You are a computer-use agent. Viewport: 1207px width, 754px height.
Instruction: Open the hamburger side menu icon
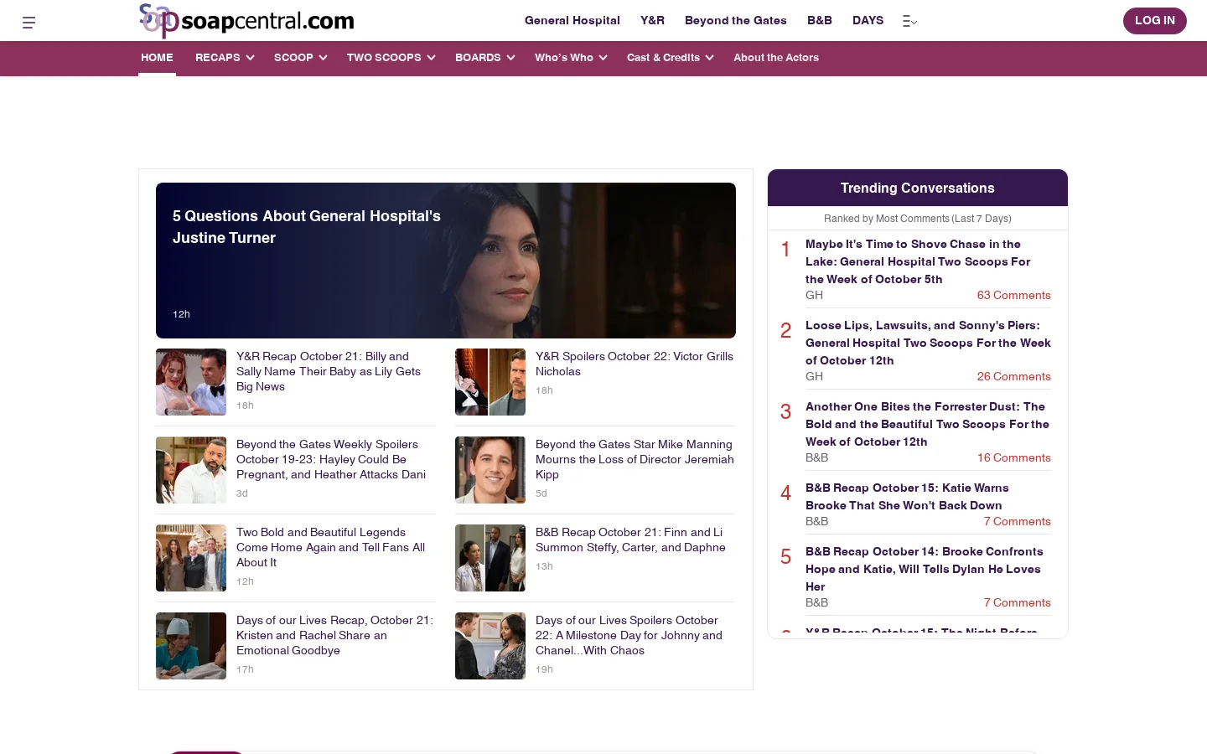coord(28,23)
